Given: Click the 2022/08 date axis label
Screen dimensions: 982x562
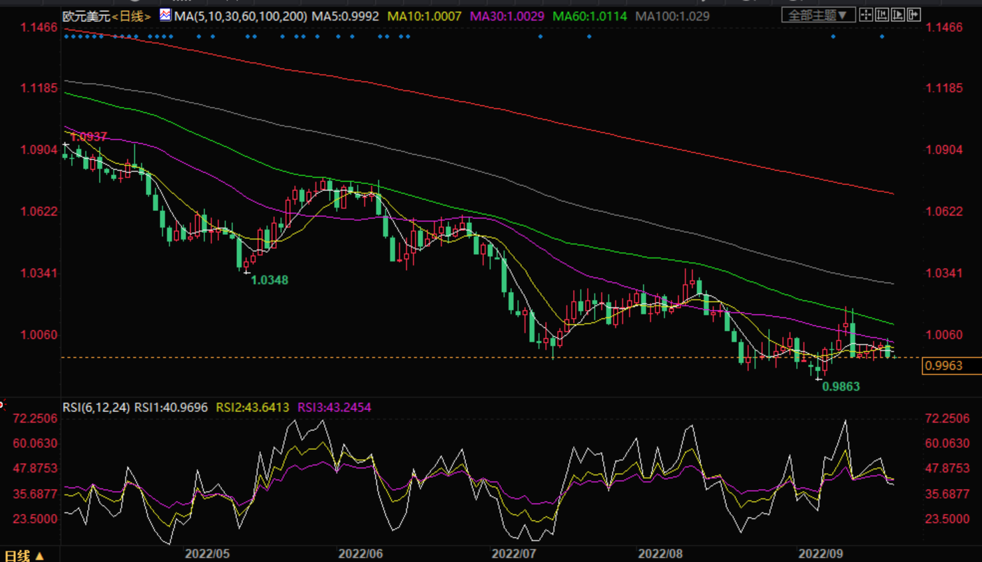Looking at the screenshot, I should [661, 553].
